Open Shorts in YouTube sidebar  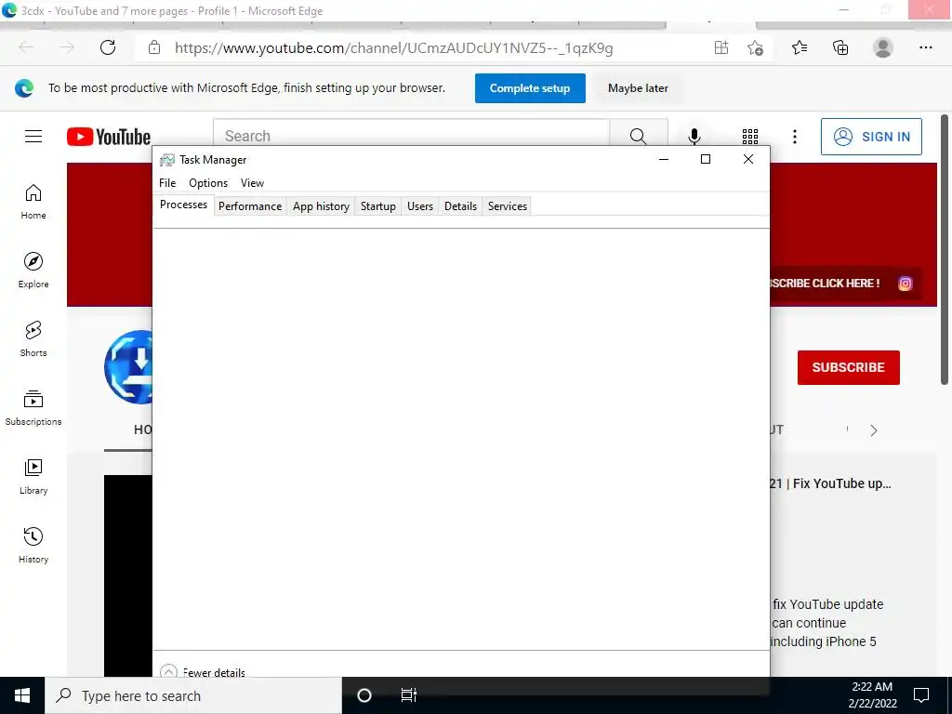[33, 339]
